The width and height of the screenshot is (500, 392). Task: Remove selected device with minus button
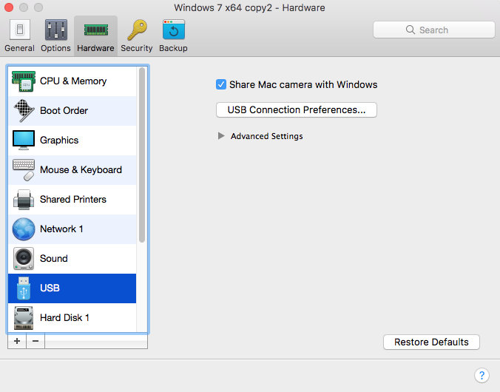tap(36, 341)
